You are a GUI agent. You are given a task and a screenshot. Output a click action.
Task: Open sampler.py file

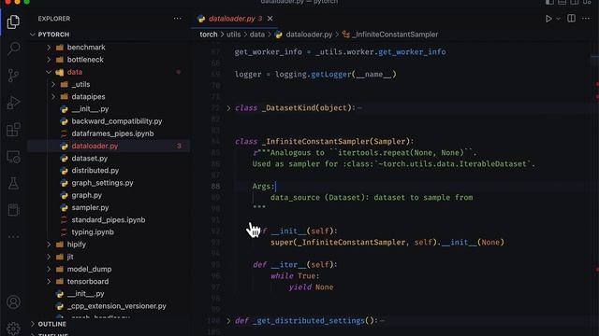coord(90,207)
